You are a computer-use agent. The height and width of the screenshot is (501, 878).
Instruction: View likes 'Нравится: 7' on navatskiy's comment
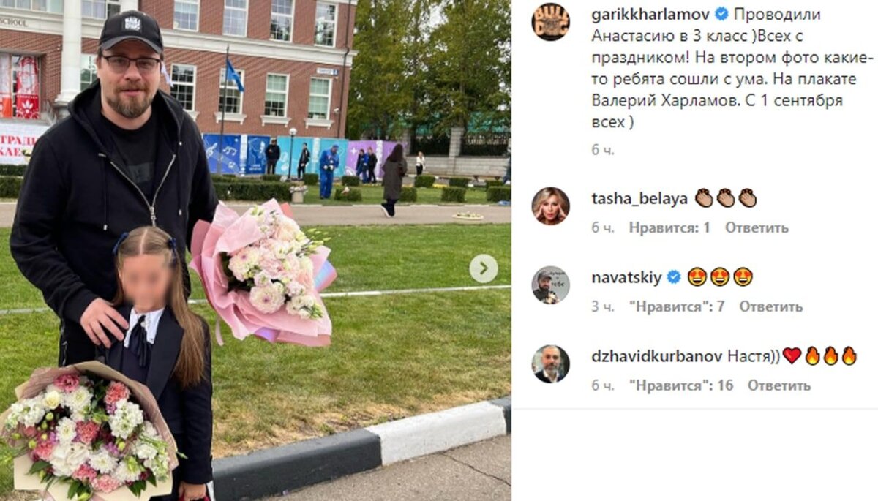(677, 306)
